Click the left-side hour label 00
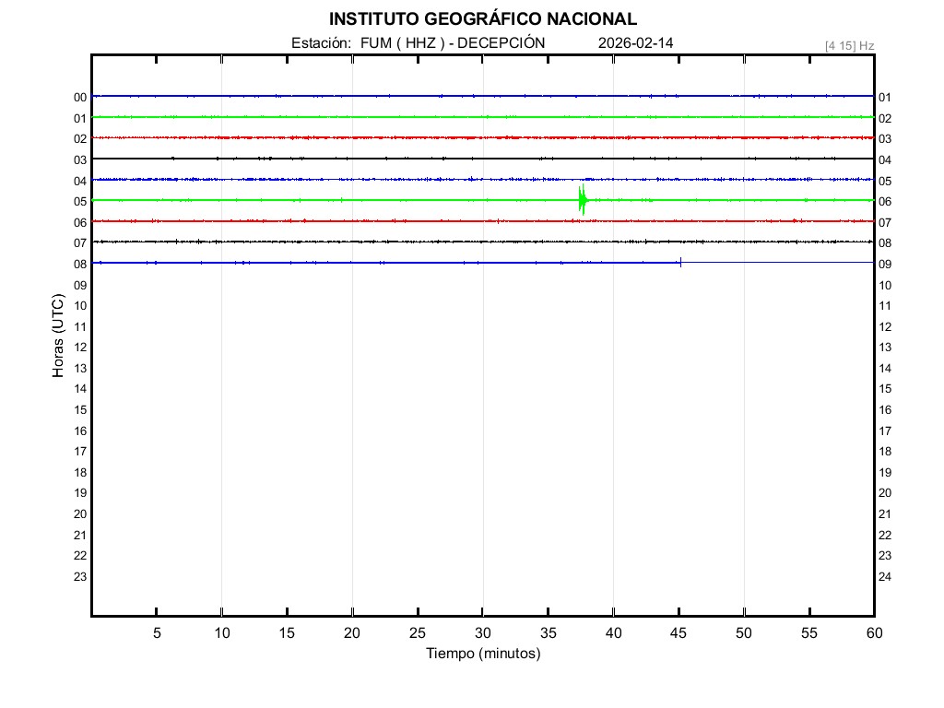Image resolution: width=944 pixels, height=708 pixels. [x=80, y=98]
